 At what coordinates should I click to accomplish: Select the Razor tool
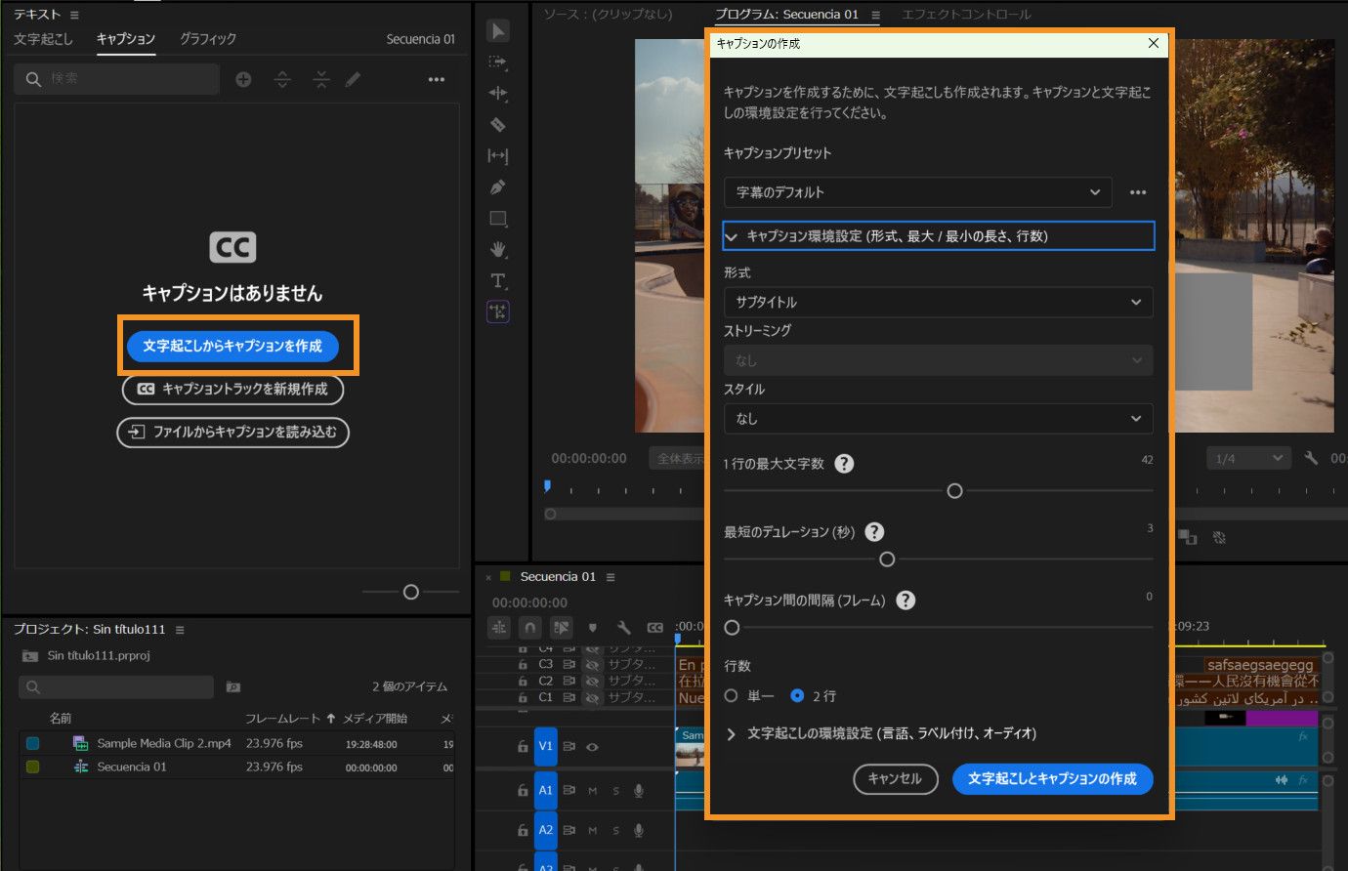click(x=498, y=125)
